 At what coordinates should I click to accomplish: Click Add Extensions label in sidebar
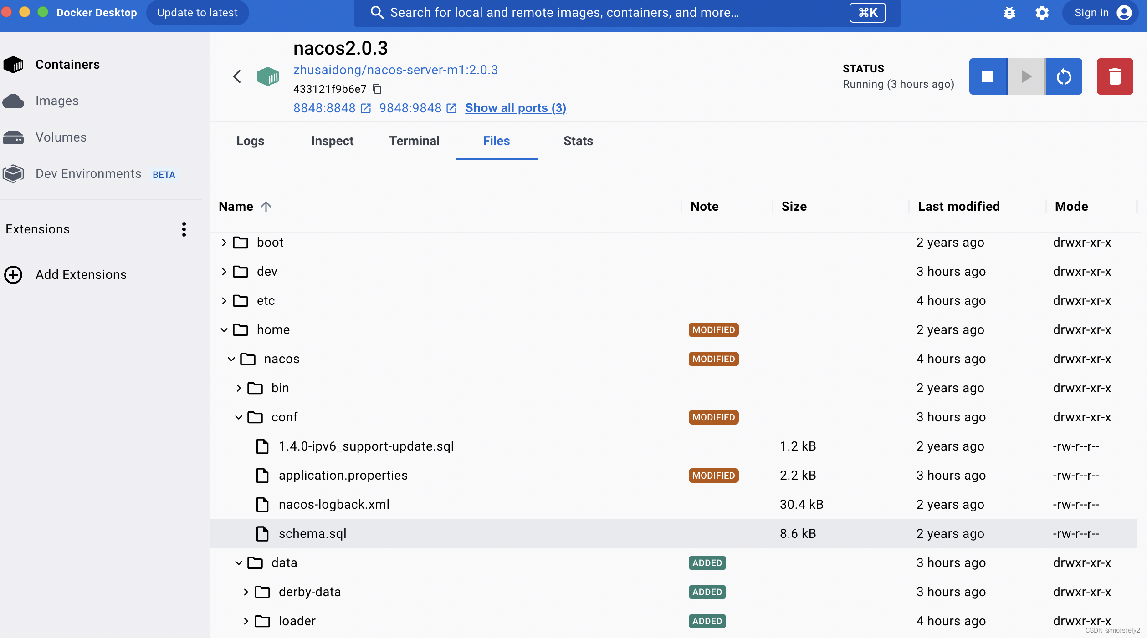[x=81, y=275]
